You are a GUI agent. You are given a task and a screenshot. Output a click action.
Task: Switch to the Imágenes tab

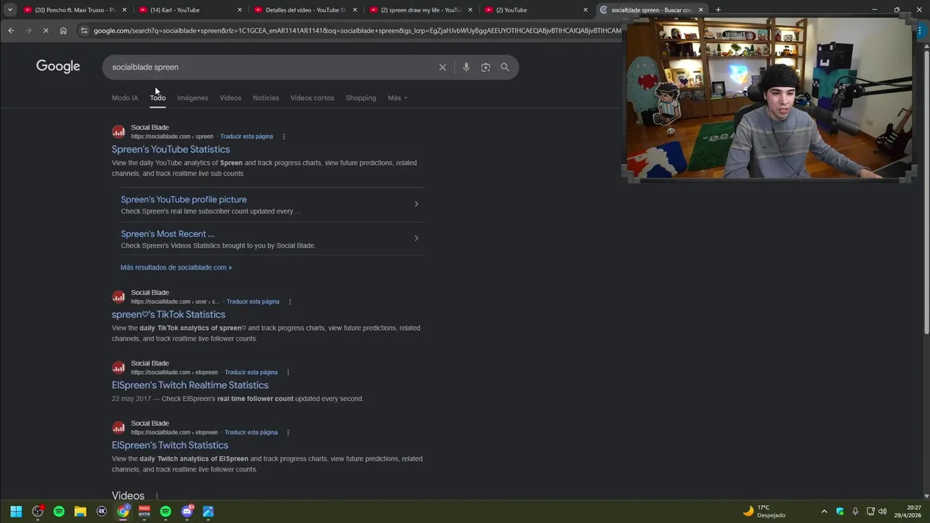193,98
